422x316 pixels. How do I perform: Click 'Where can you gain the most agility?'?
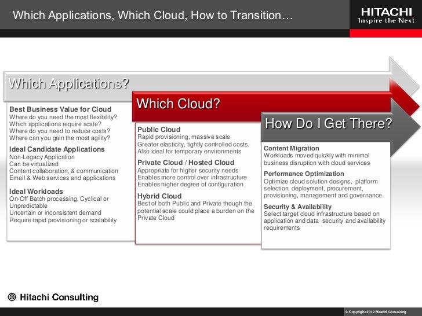tap(60, 138)
